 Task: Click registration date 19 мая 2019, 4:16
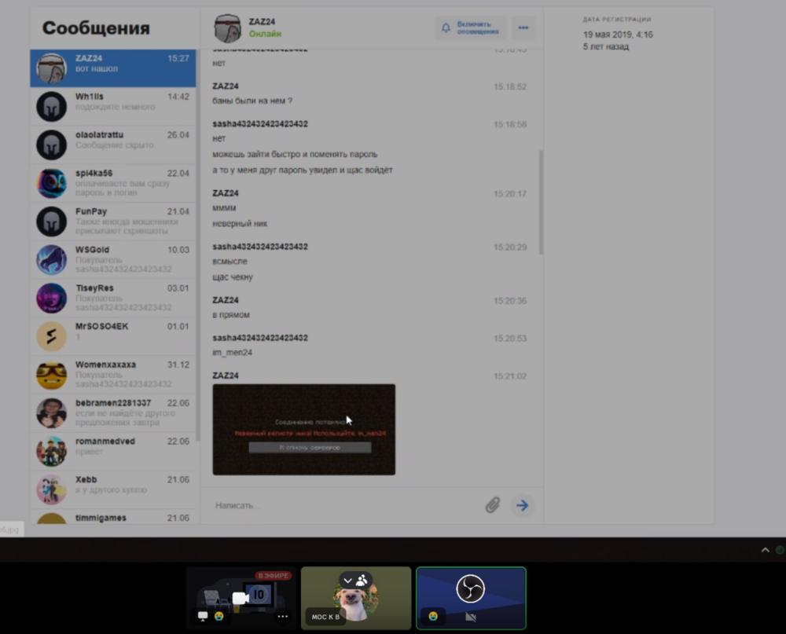[x=618, y=35]
